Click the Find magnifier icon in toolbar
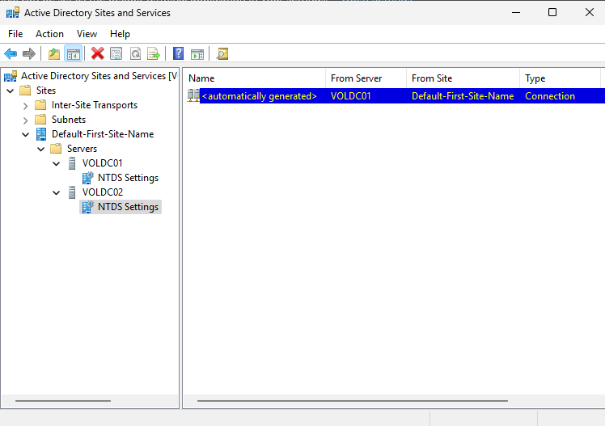Image resolution: width=605 pixels, height=426 pixels. tap(222, 54)
